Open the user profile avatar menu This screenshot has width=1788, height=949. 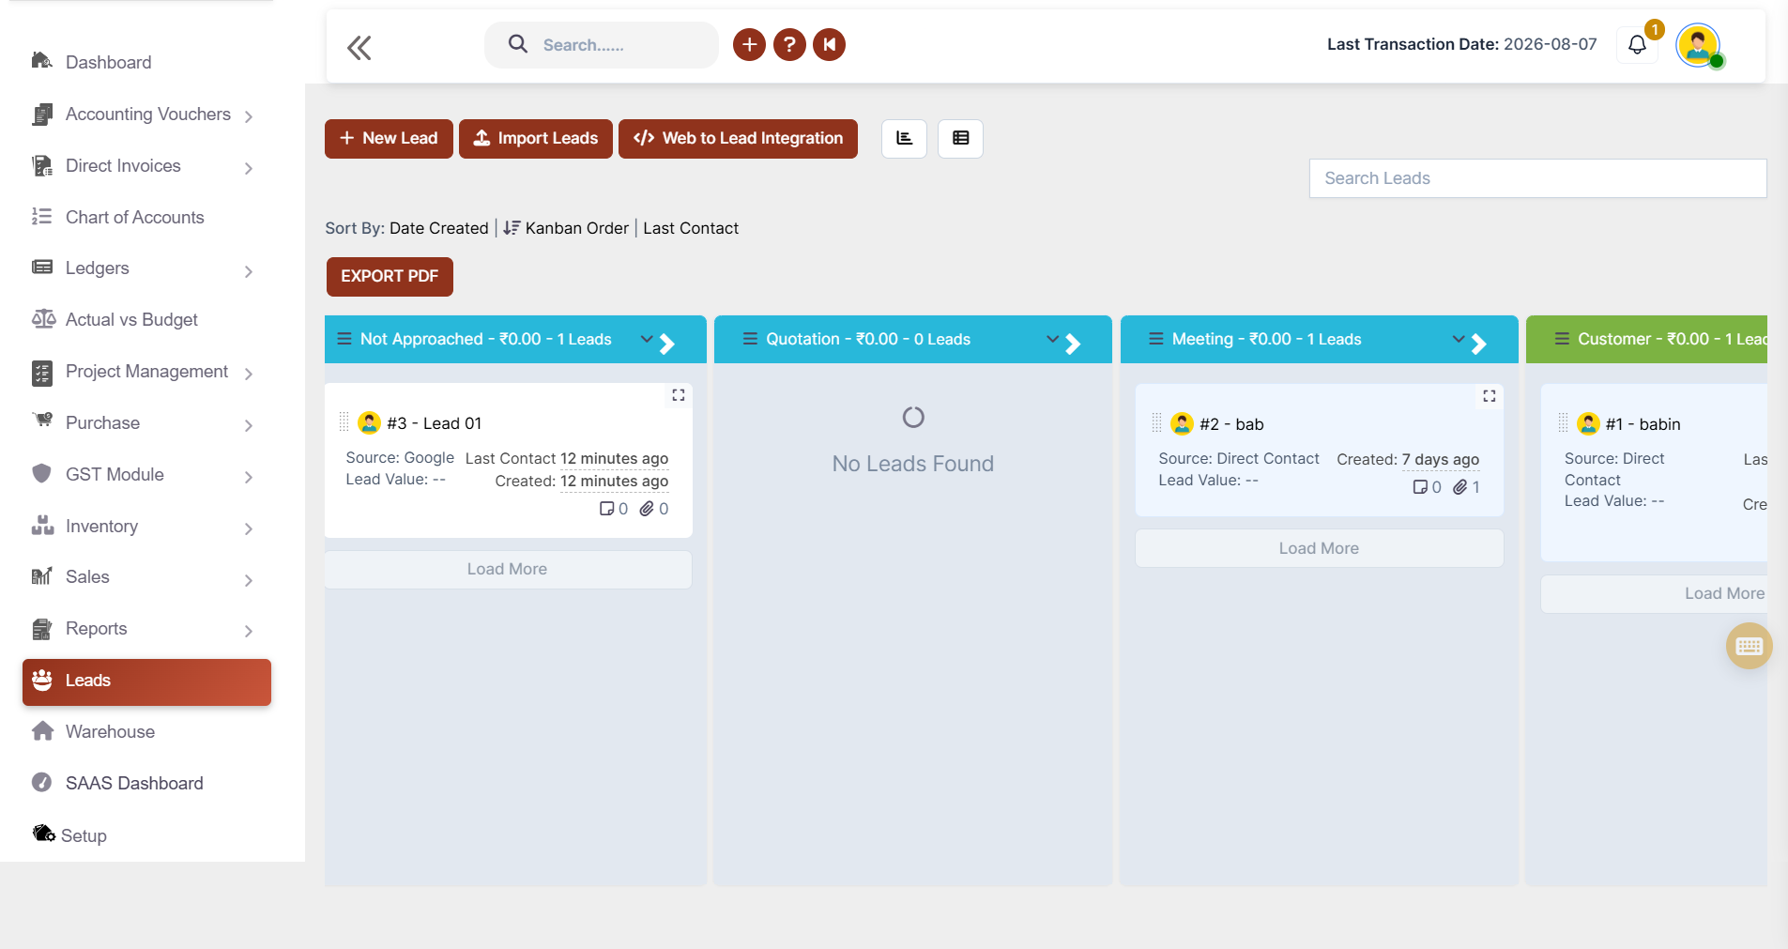tap(1698, 44)
